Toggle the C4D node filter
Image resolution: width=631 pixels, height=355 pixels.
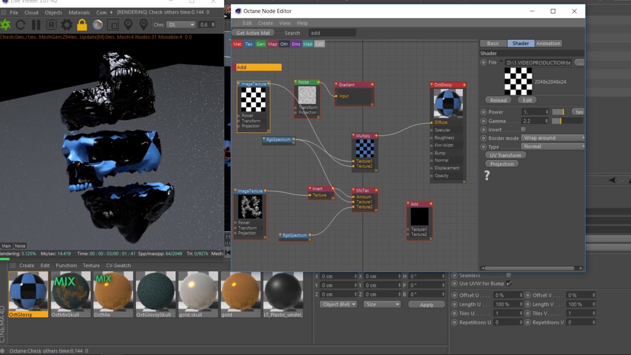click(x=319, y=44)
